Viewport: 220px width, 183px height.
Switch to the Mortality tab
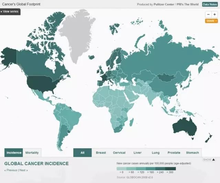pyautogui.click(x=32, y=153)
